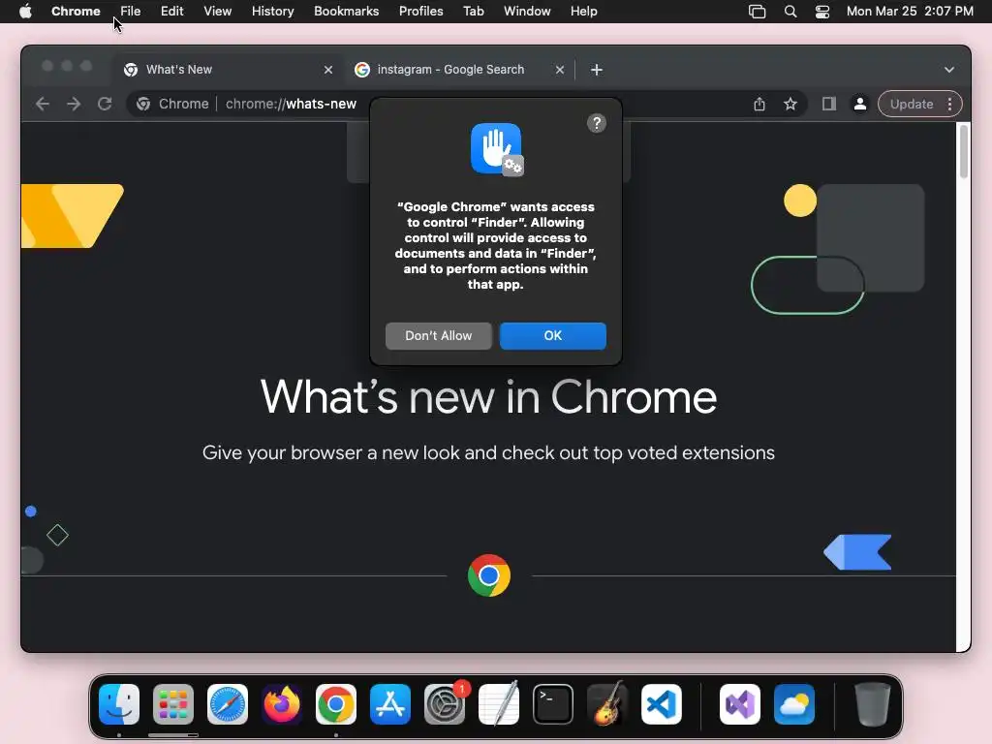Click Don't Allow in the permission dialog
This screenshot has width=992, height=744.
pos(439,336)
